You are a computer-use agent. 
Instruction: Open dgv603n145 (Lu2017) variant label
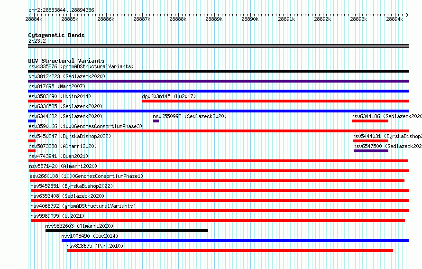(x=169, y=96)
